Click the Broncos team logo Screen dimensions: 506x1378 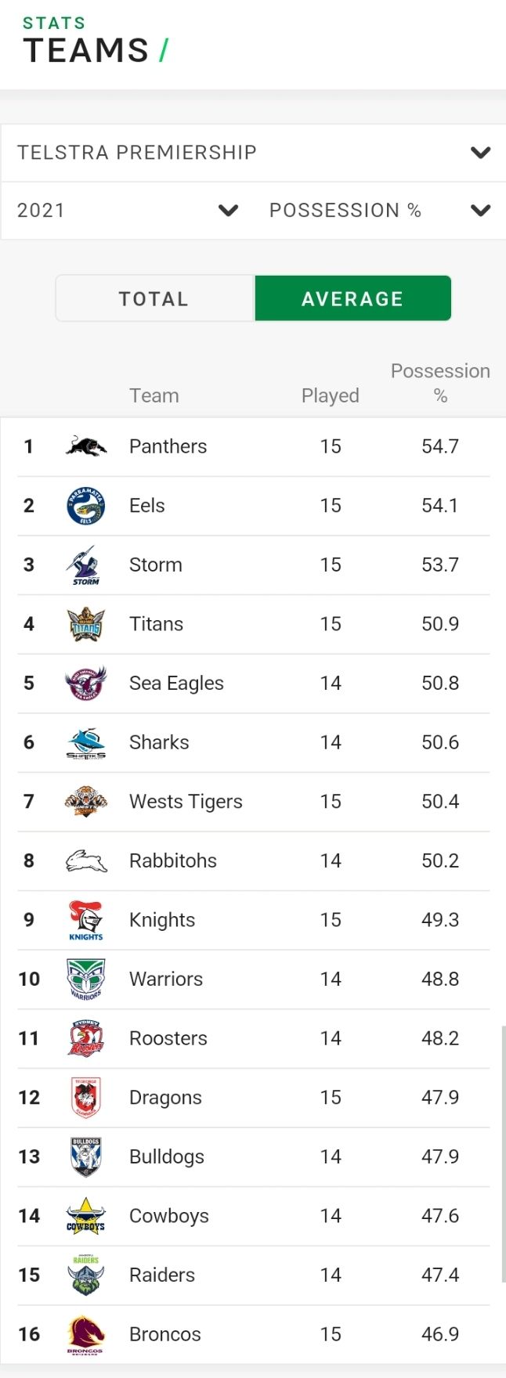pos(85,1335)
